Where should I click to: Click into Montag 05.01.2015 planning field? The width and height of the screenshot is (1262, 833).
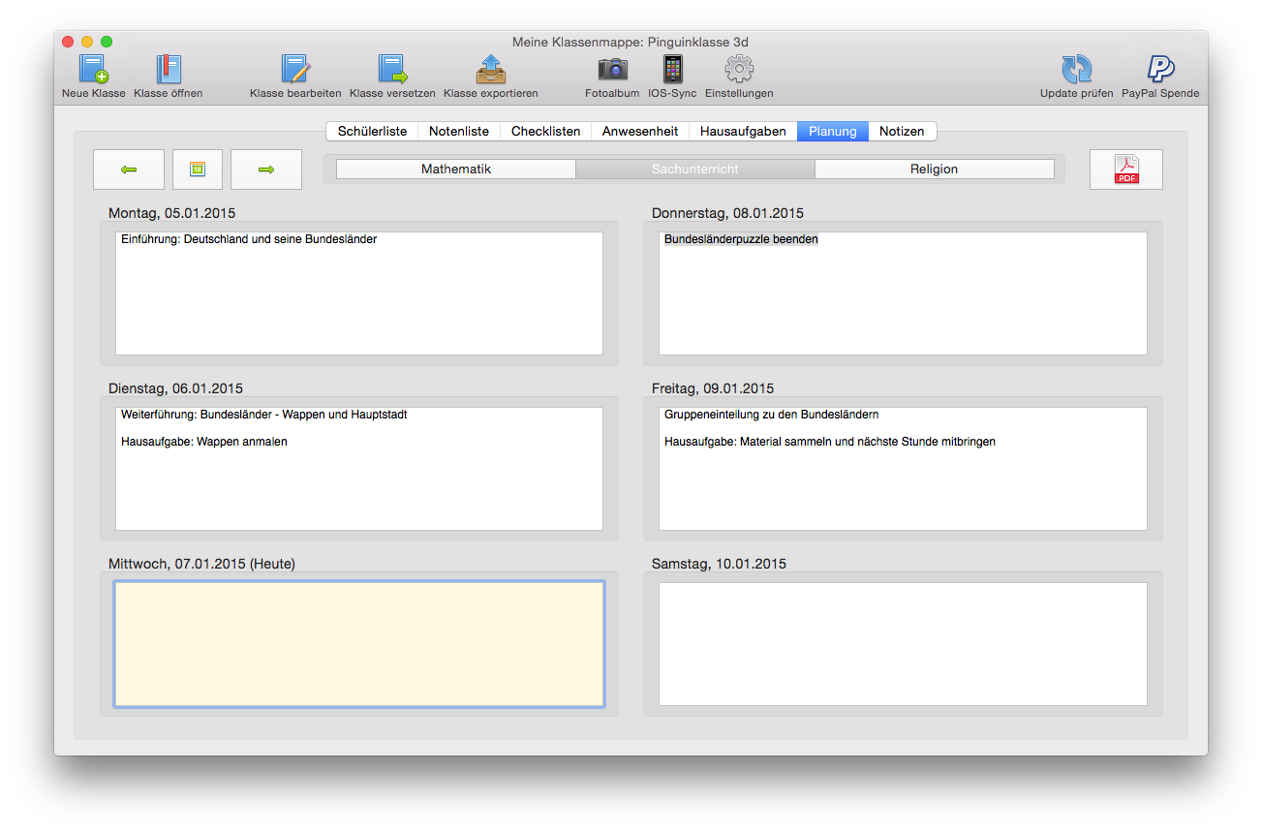pos(359,293)
